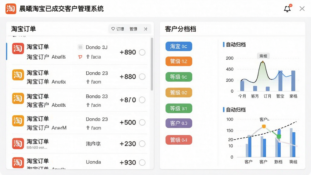Click the +230 amount text
The height and width of the screenshot is (175, 311).
(x=128, y=144)
